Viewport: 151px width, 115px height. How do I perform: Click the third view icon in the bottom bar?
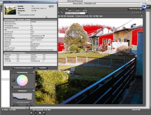40,113
